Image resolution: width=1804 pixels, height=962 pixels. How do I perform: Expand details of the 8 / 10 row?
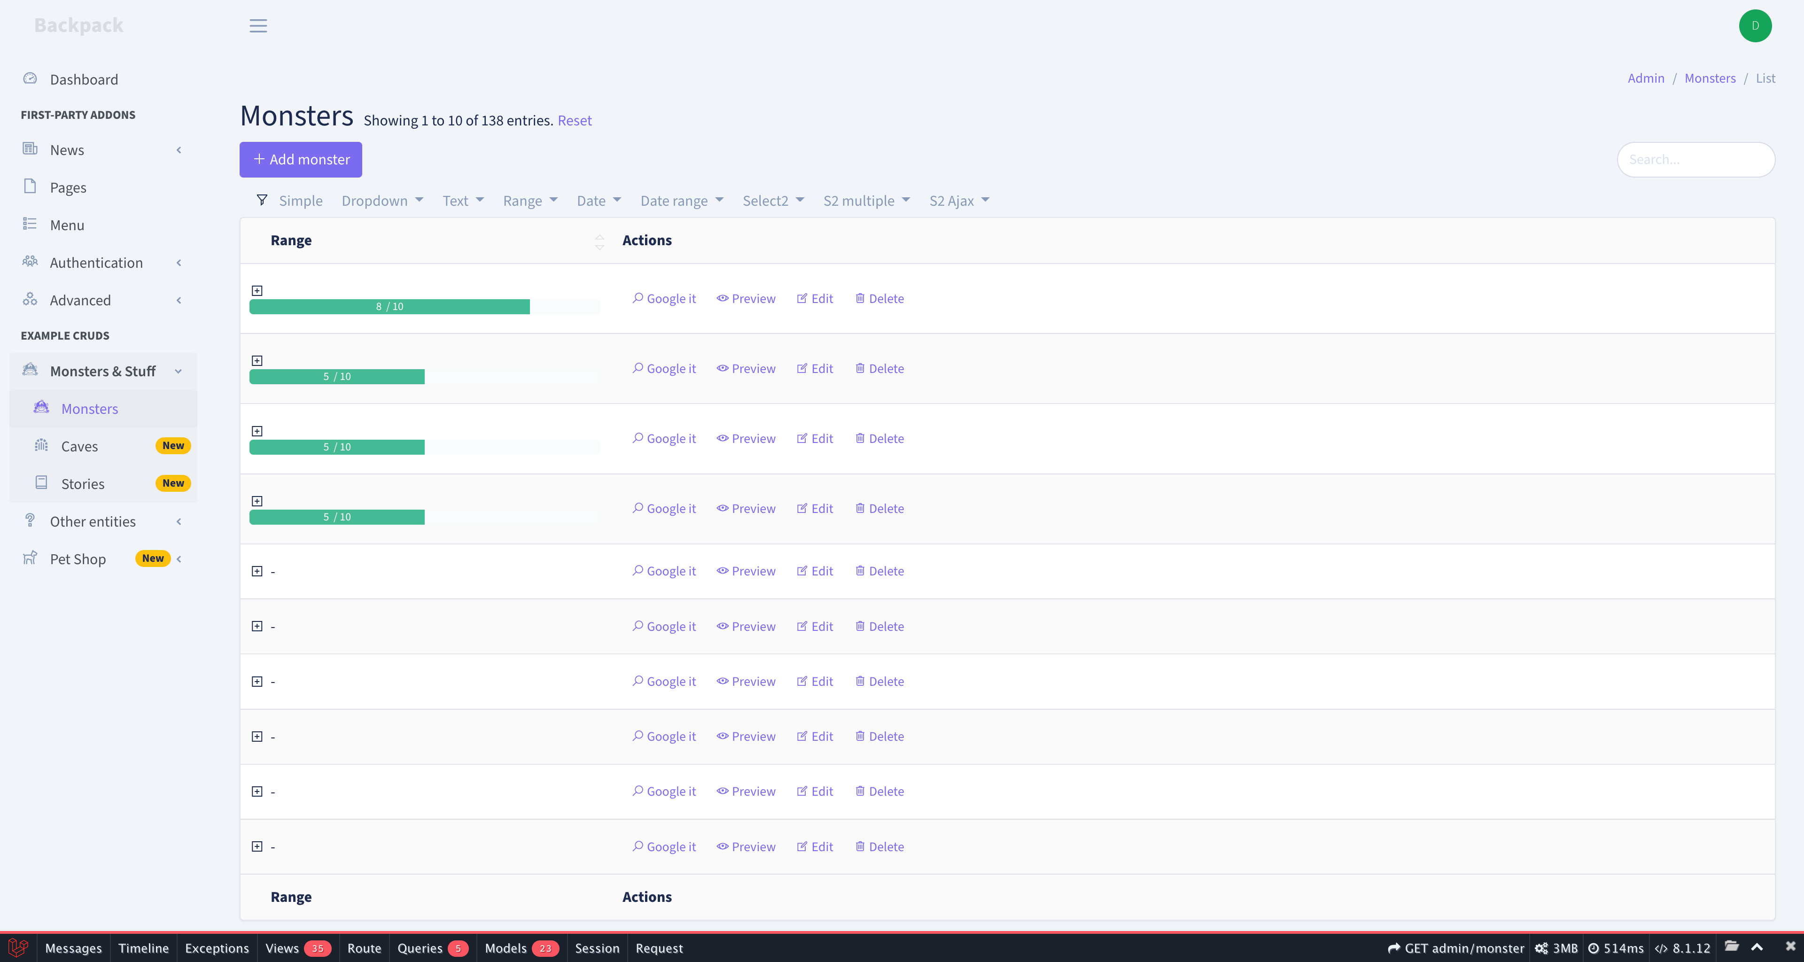tap(257, 291)
